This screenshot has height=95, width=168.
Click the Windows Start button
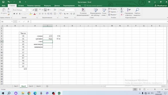[x=3, y=93]
